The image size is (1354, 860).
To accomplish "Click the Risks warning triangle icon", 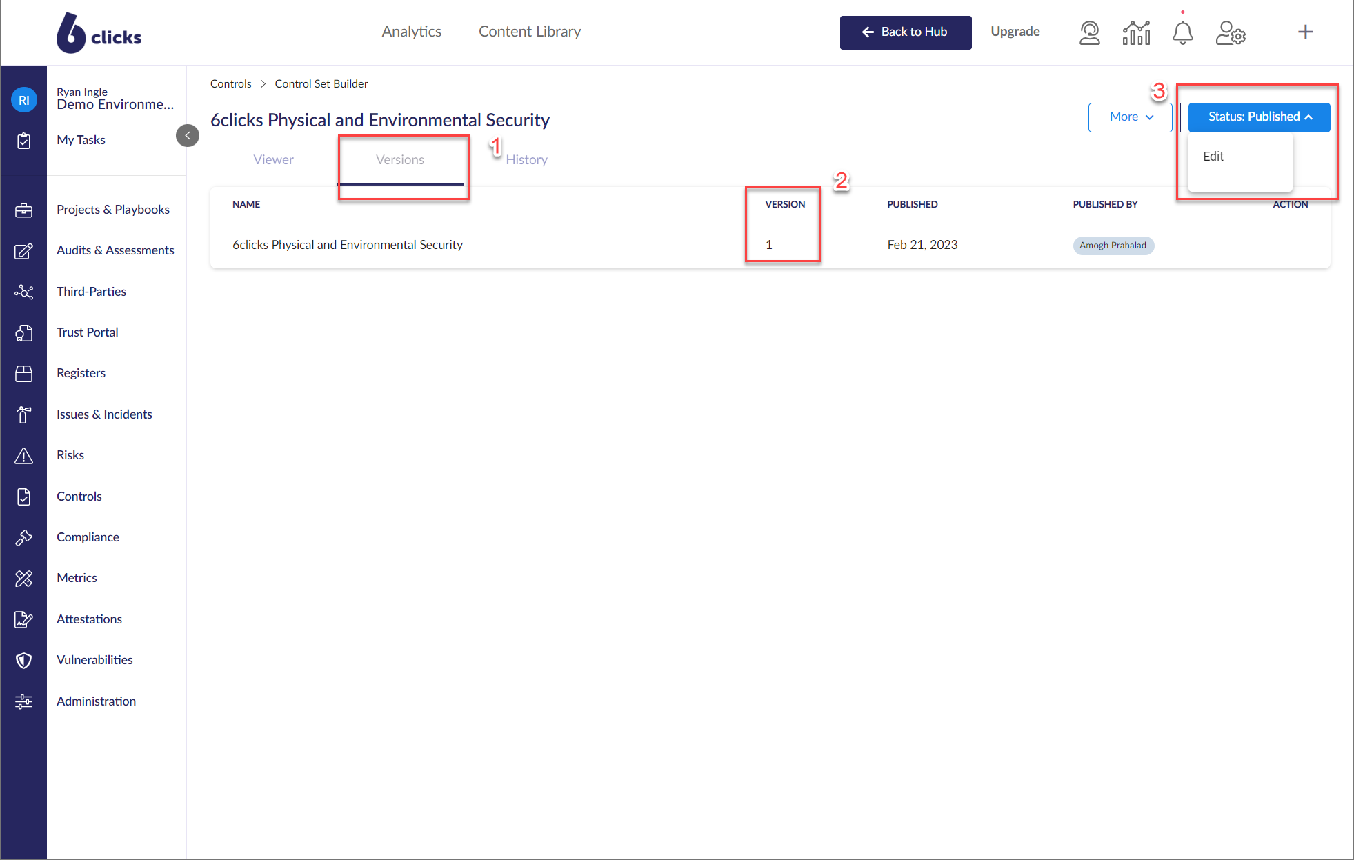I will 24,456.
